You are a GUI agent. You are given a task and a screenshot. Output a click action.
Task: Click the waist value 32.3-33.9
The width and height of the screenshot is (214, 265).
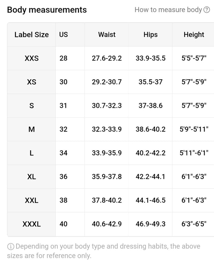coord(107,129)
